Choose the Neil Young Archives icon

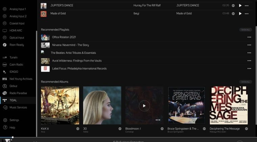(5, 79)
